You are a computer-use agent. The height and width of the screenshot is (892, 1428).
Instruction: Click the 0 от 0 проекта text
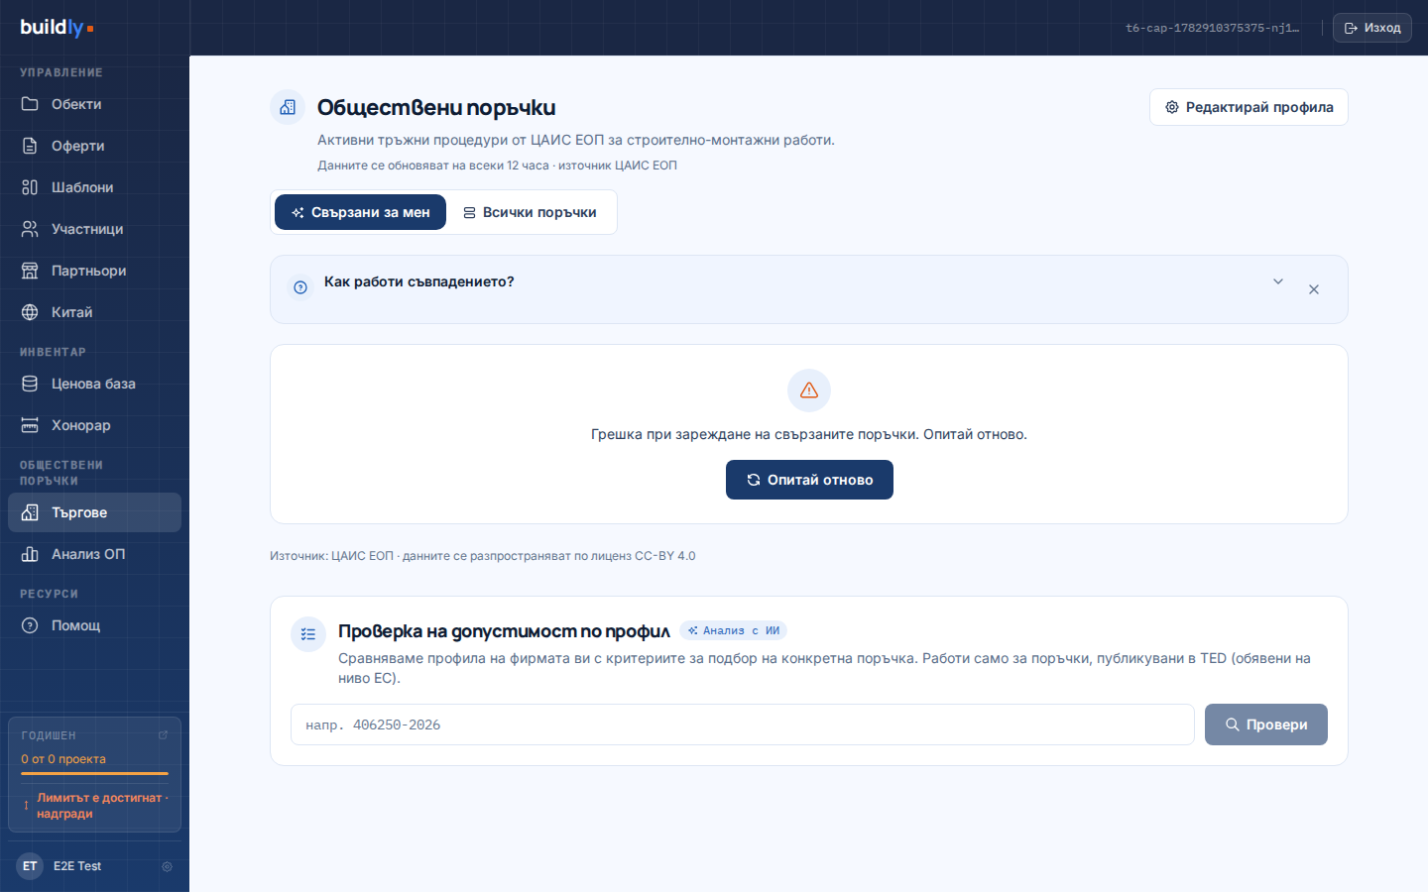(x=63, y=759)
